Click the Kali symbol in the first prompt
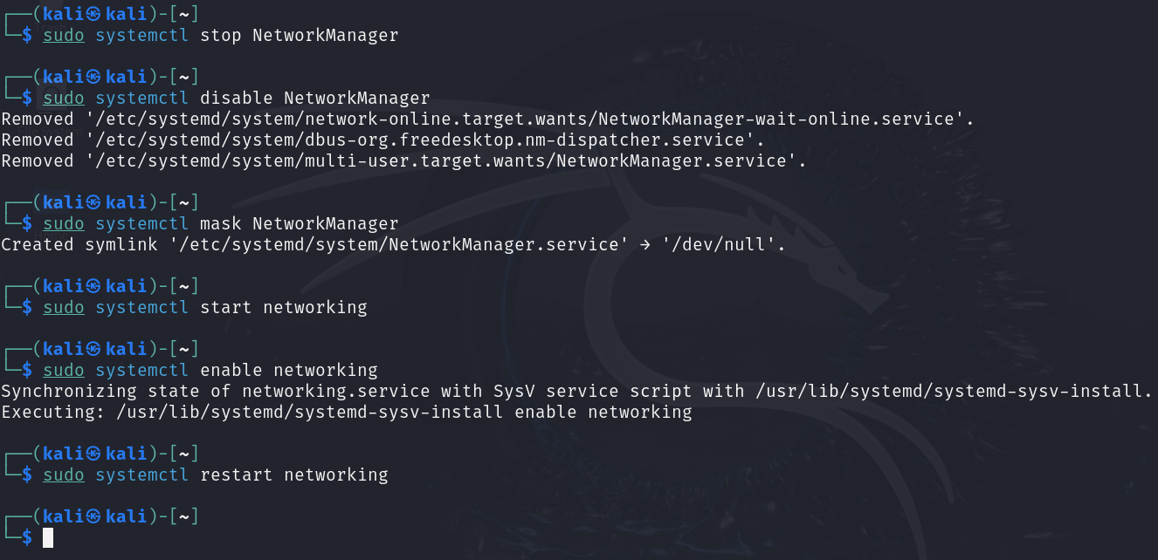 tap(94, 14)
